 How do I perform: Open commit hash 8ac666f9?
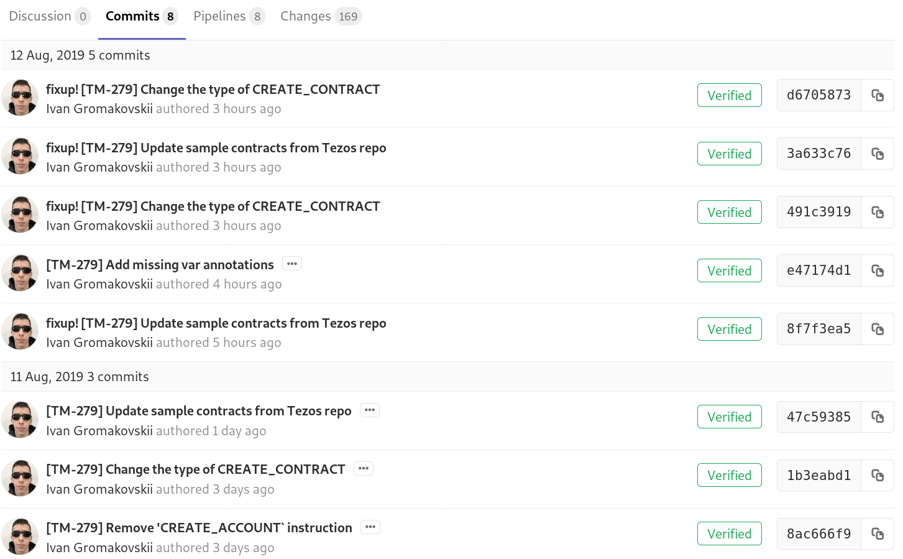(x=819, y=534)
